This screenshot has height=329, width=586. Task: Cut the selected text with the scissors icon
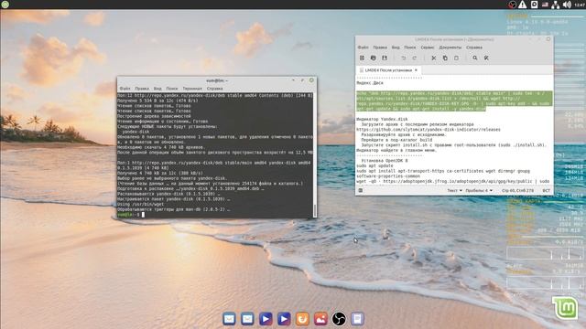(433, 58)
